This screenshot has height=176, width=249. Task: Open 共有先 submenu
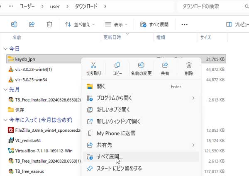[141, 145]
